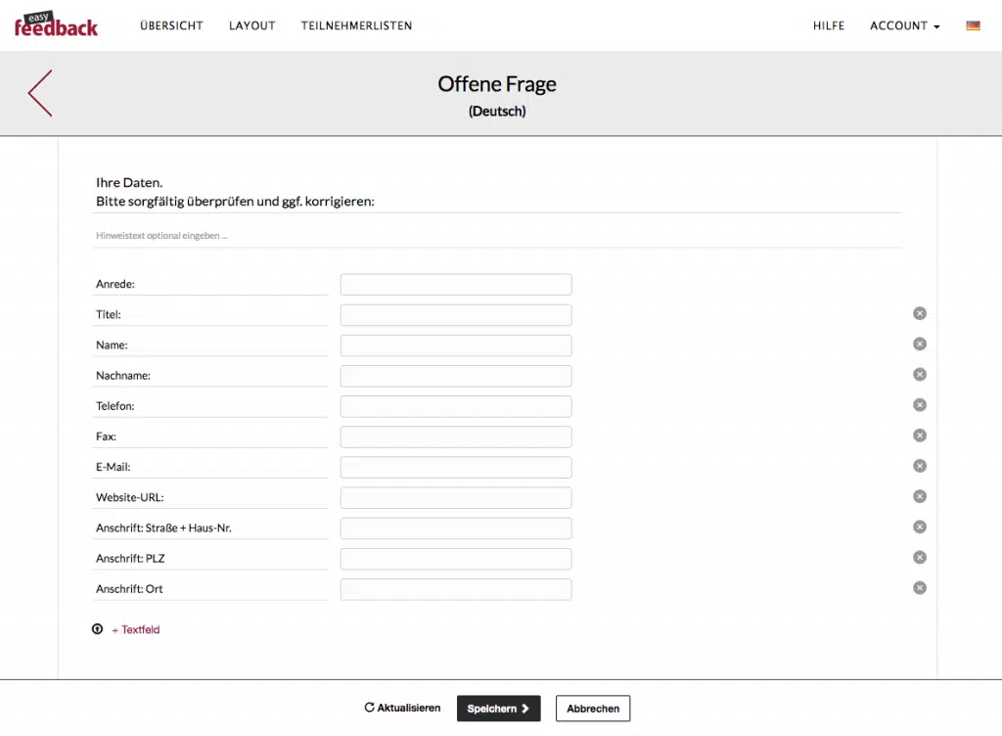
Task: Click the Speichern button
Action: coord(498,709)
